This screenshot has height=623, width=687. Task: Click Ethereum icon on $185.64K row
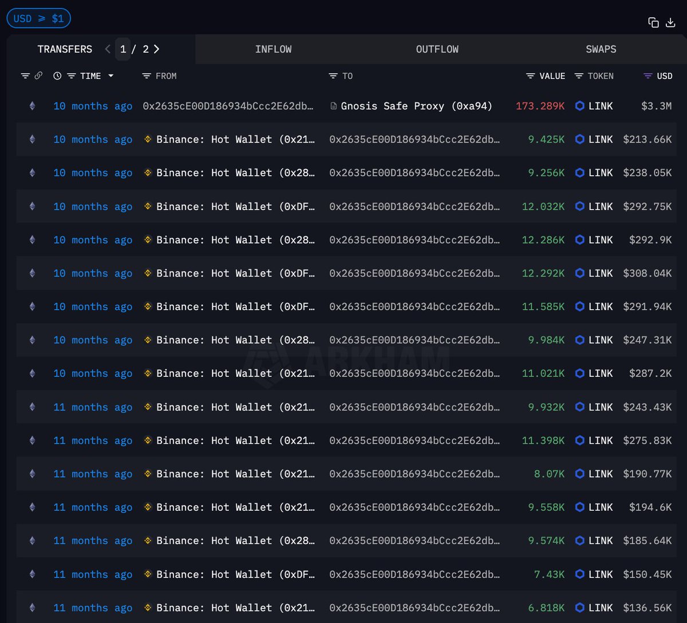click(x=32, y=541)
